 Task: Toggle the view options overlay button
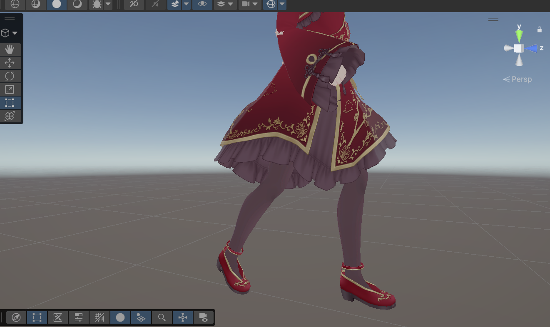tap(141, 318)
